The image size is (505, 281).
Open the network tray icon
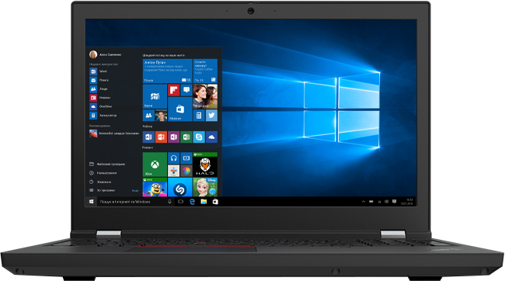tap(379, 202)
